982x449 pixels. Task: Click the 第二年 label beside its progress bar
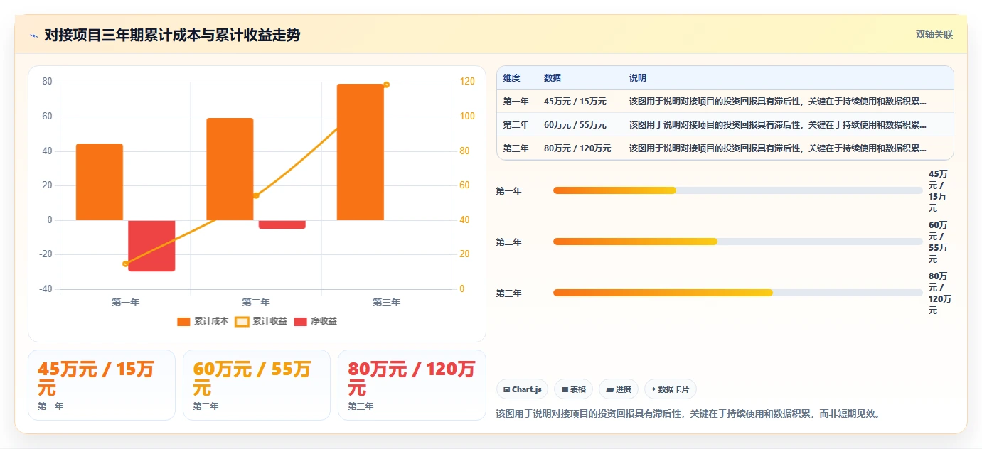[509, 242]
